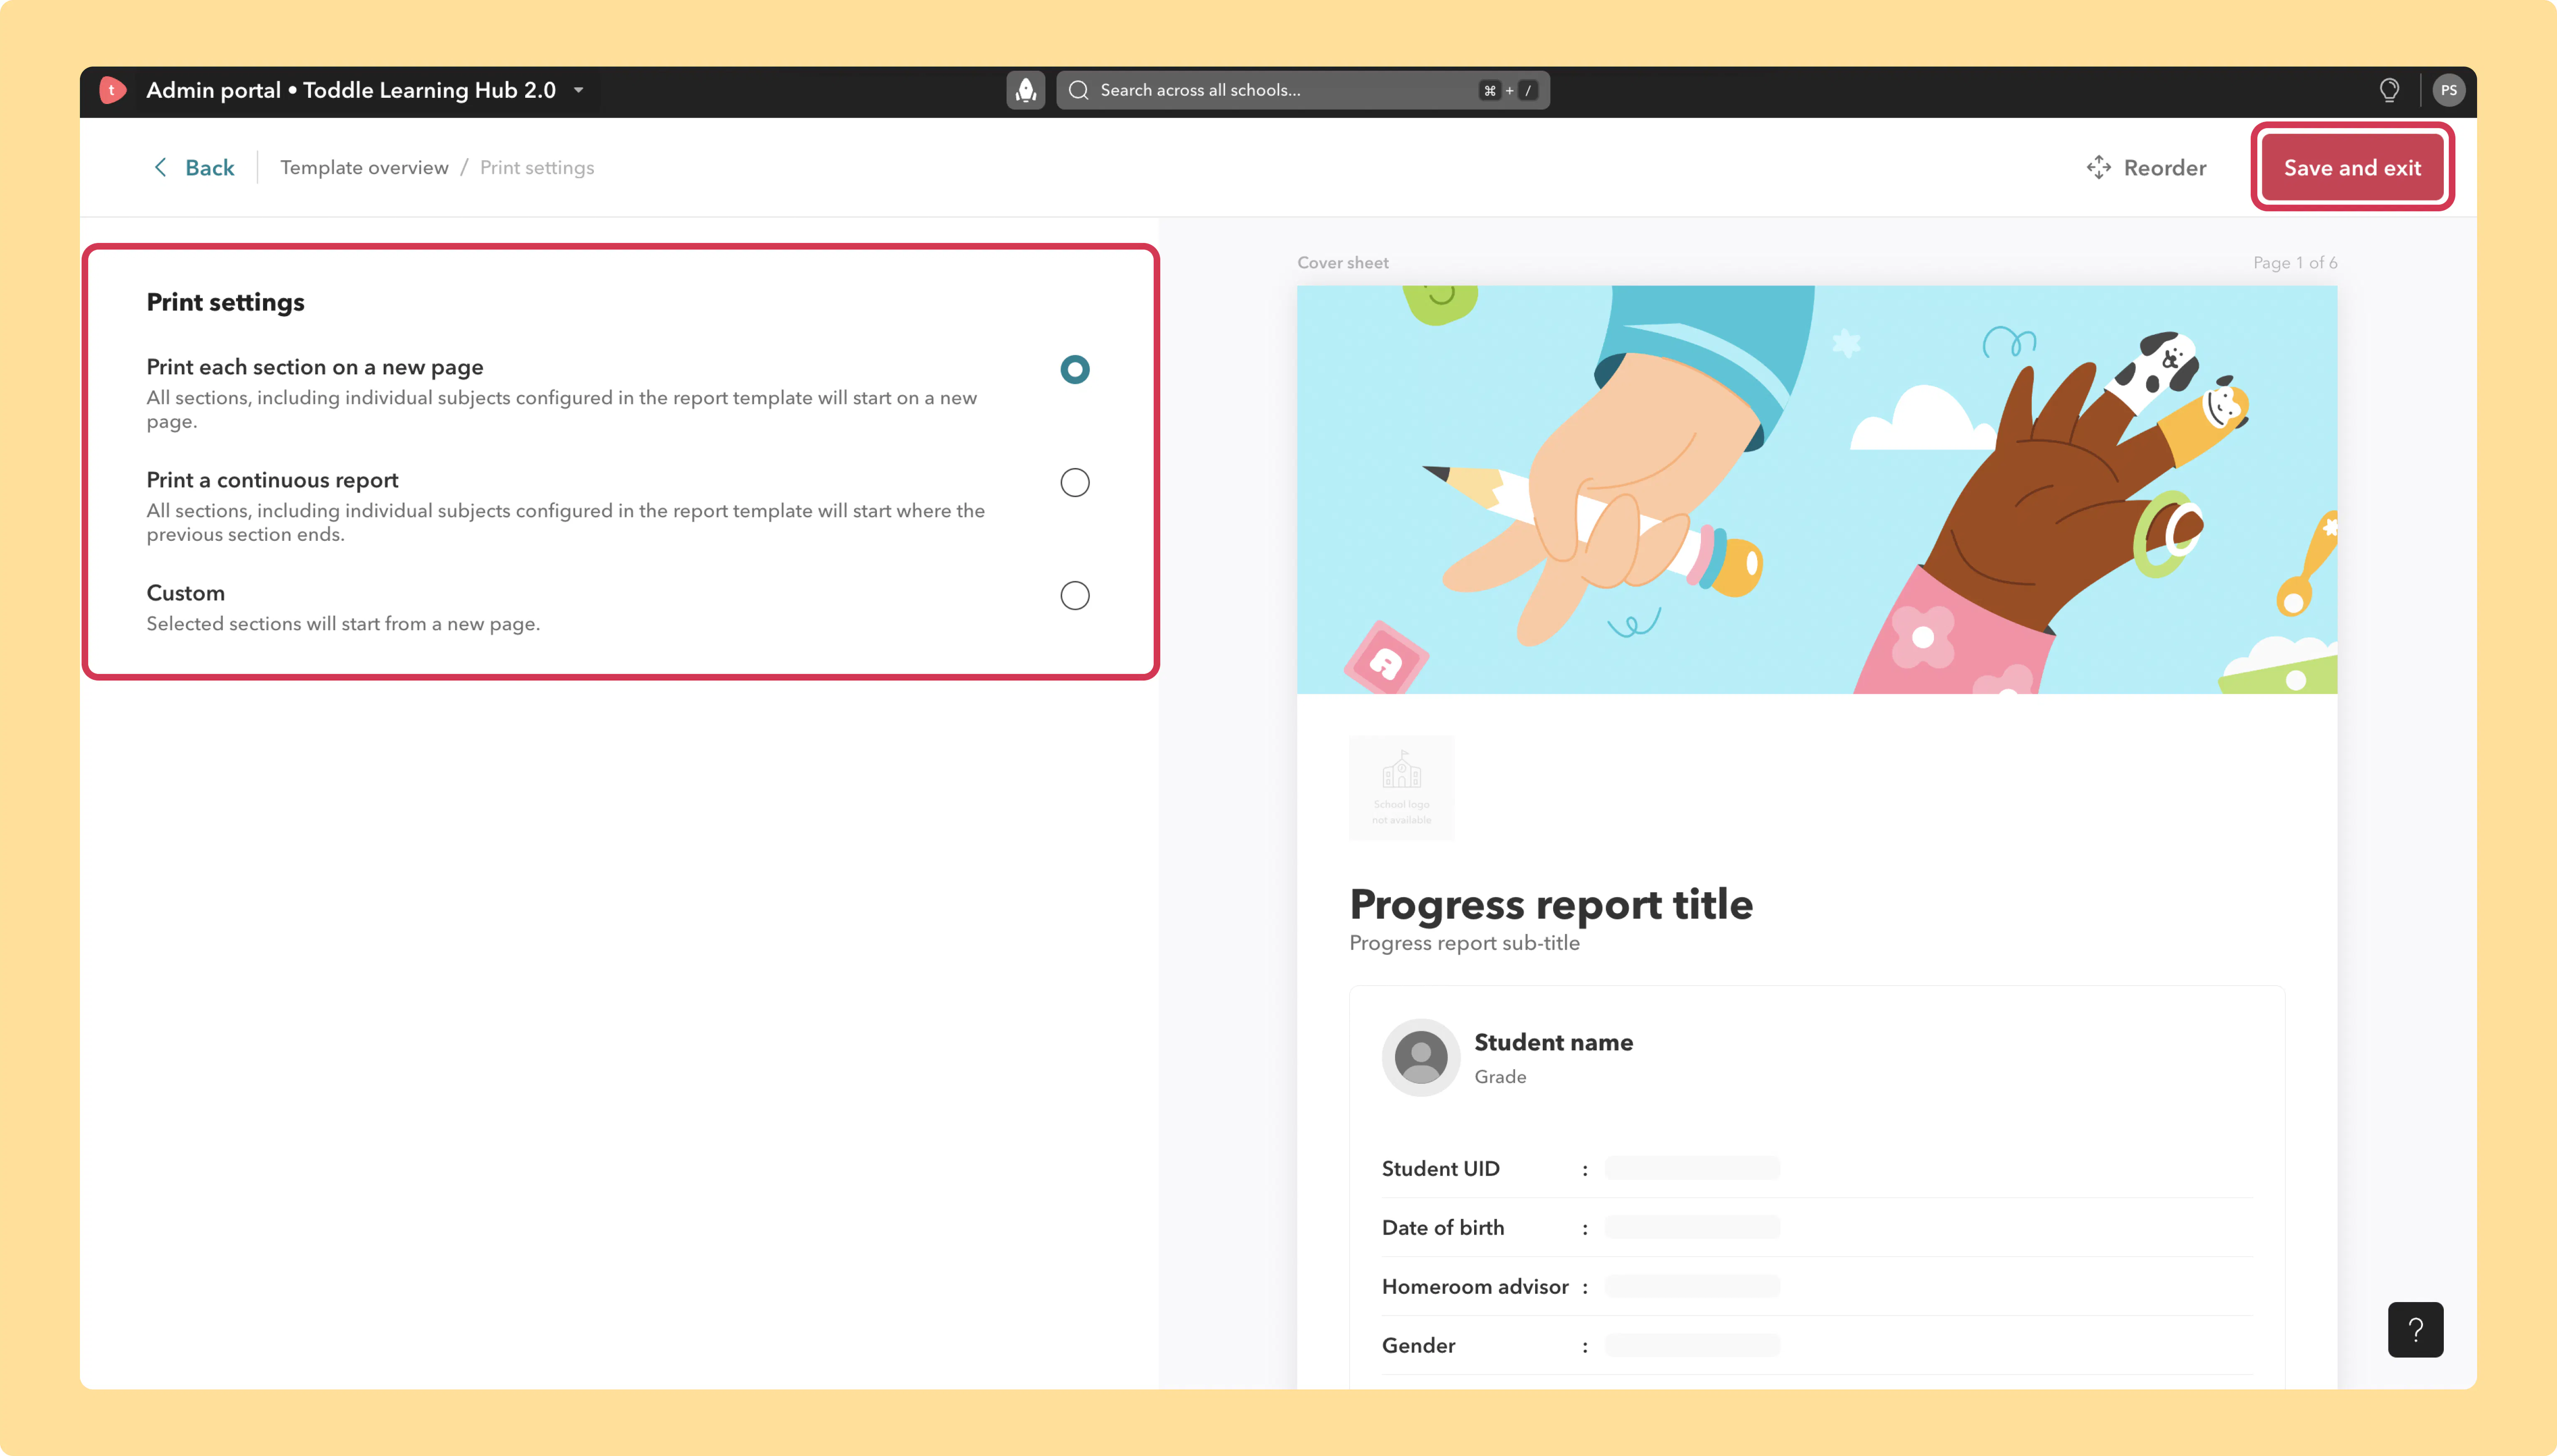Click the Student UID label
2557x1456 pixels.
[x=1440, y=1168]
